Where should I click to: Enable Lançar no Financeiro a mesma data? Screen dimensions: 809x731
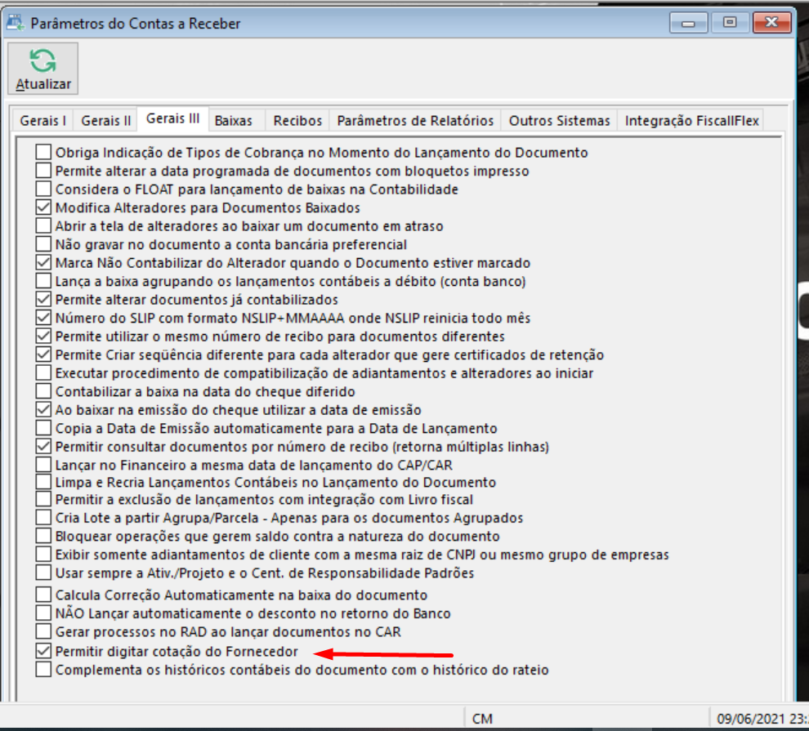point(43,465)
